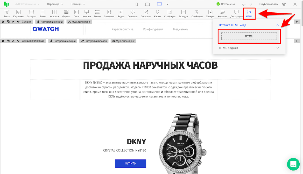Screen dimensions: 303x174
Task: Open the Ховеры tool
Action: (210, 14)
